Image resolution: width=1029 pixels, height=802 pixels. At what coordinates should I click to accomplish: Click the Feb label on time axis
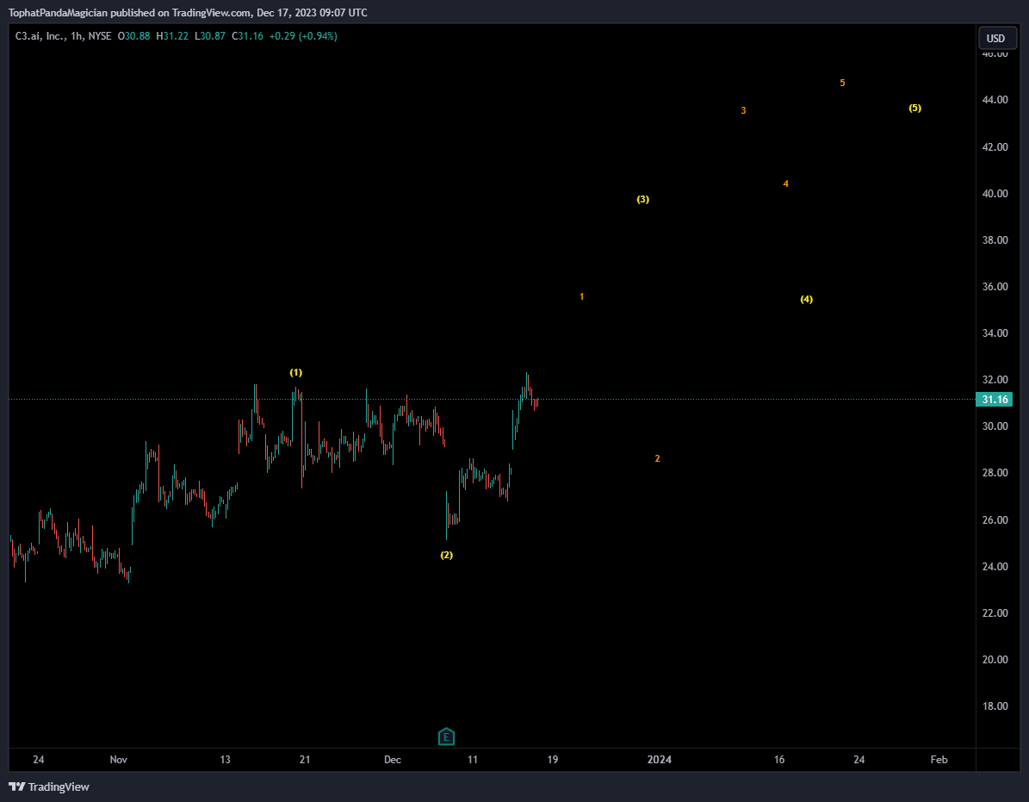(x=939, y=759)
